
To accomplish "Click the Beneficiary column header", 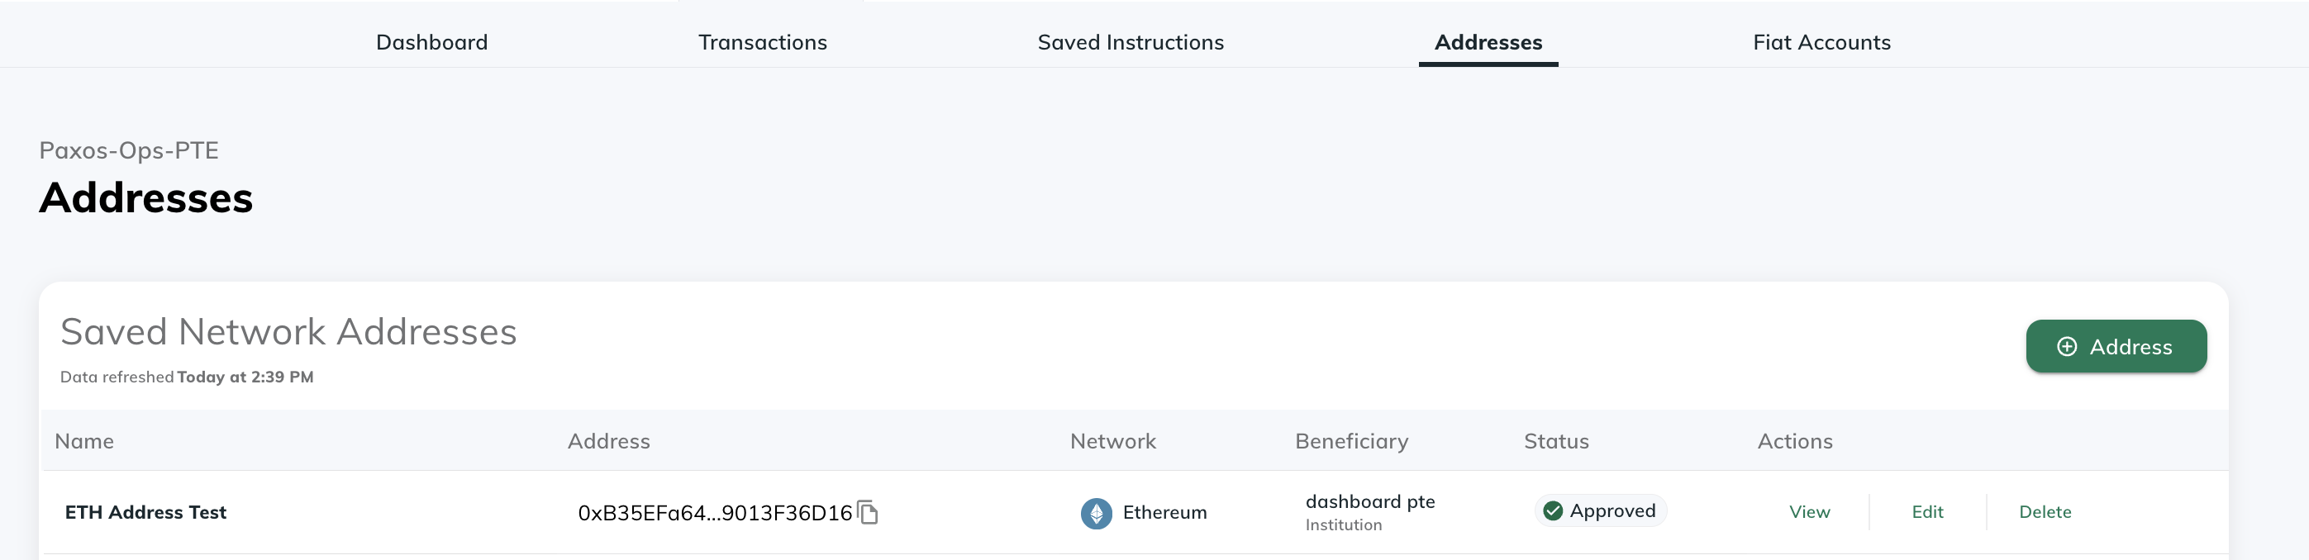I will pyautogui.click(x=1351, y=441).
